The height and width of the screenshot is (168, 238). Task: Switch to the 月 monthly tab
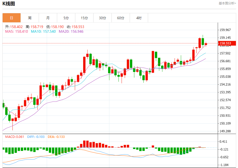[48, 18]
